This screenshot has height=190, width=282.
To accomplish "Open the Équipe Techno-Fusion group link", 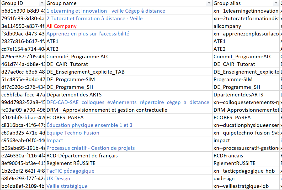I will point(73,133).
